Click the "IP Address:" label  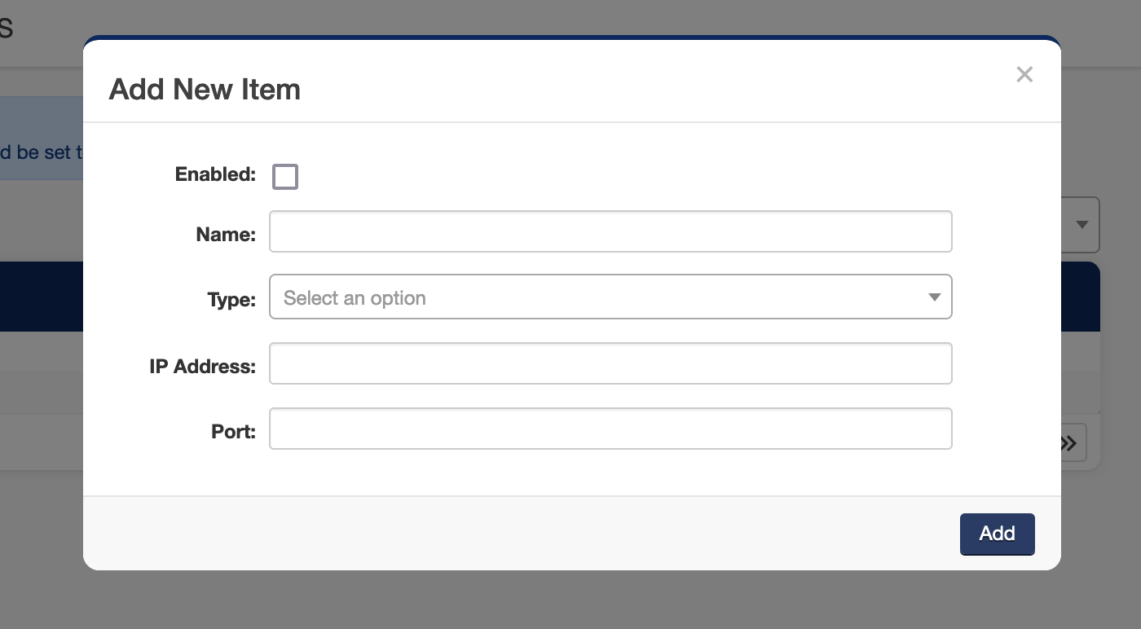point(202,367)
